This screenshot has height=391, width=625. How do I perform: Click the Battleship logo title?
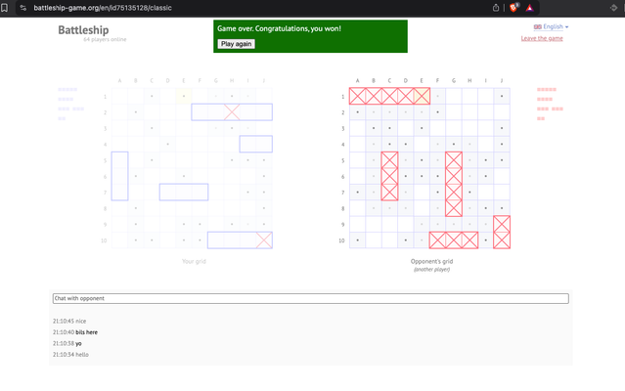83,30
